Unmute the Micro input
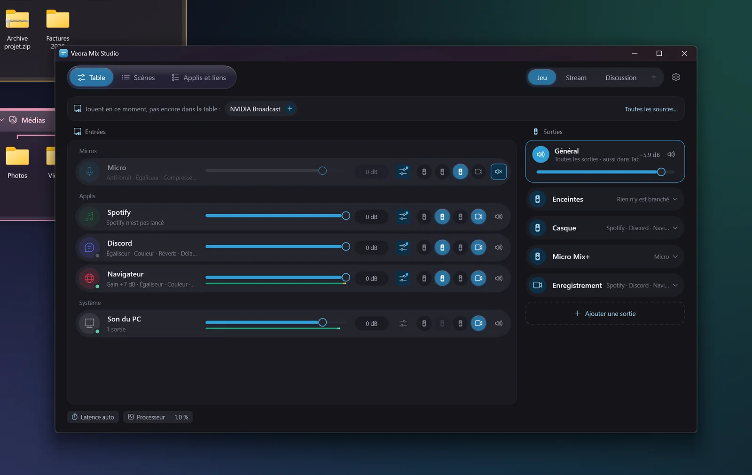Image resolution: width=752 pixels, height=475 pixels. point(499,171)
